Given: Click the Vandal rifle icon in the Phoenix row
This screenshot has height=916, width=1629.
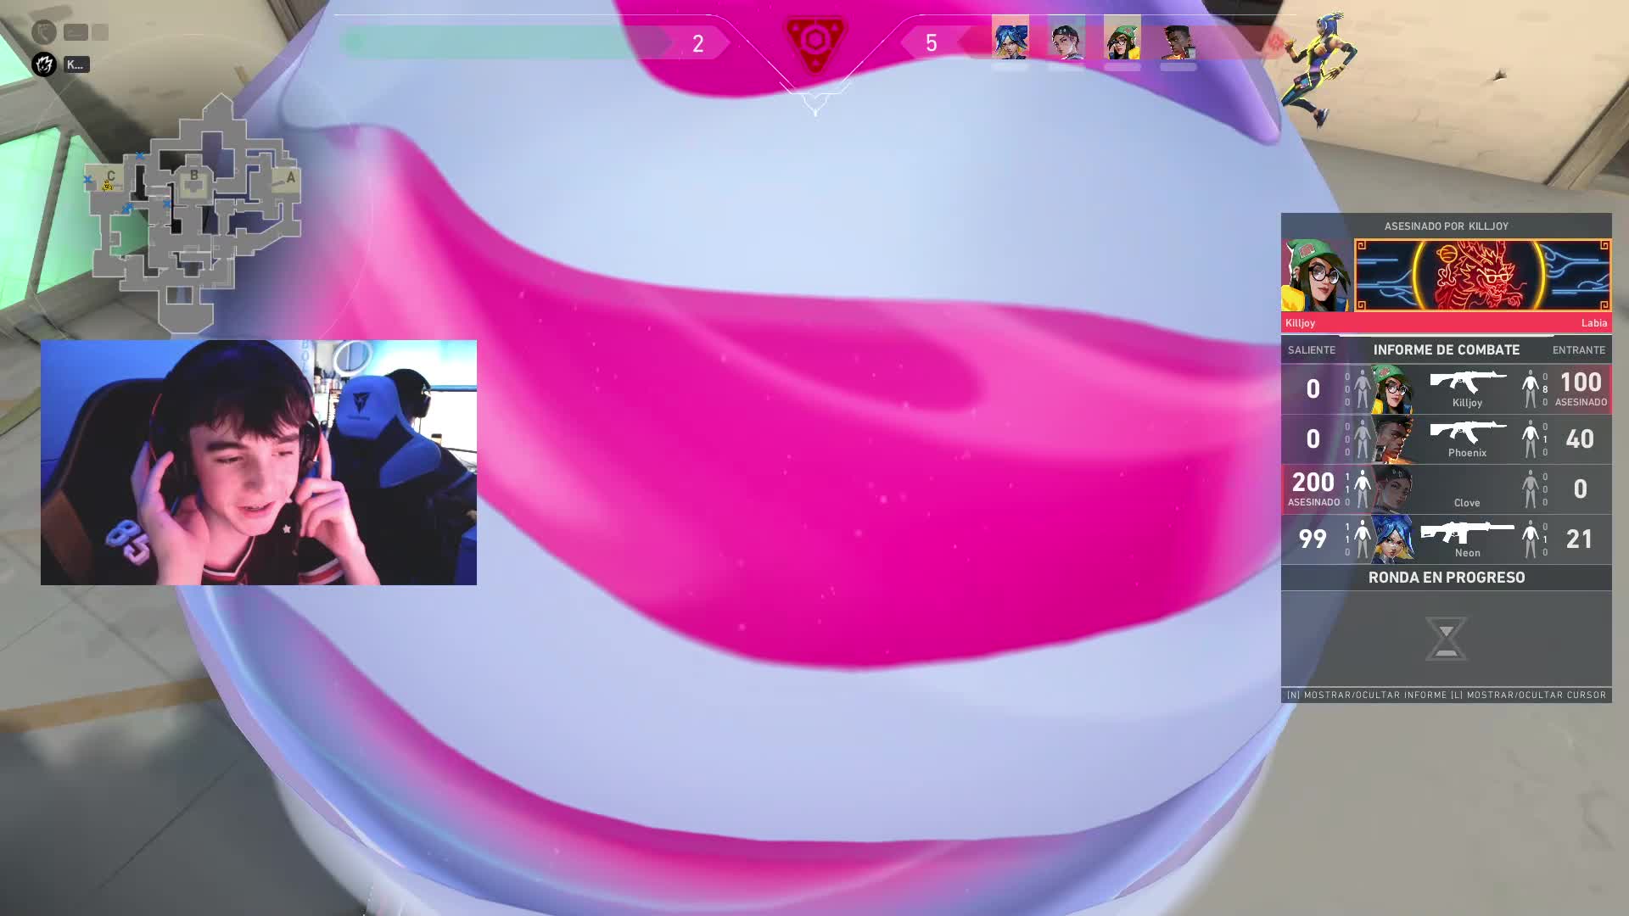Looking at the screenshot, I should (x=1468, y=431).
